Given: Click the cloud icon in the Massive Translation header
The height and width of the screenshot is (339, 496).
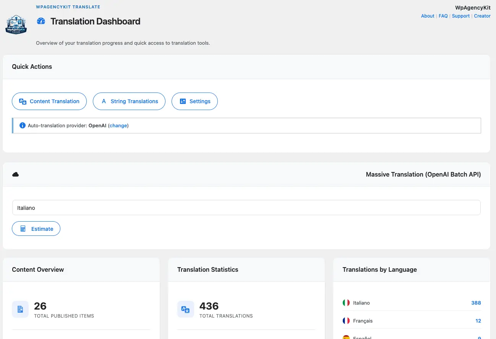Looking at the screenshot, I should [x=16, y=174].
